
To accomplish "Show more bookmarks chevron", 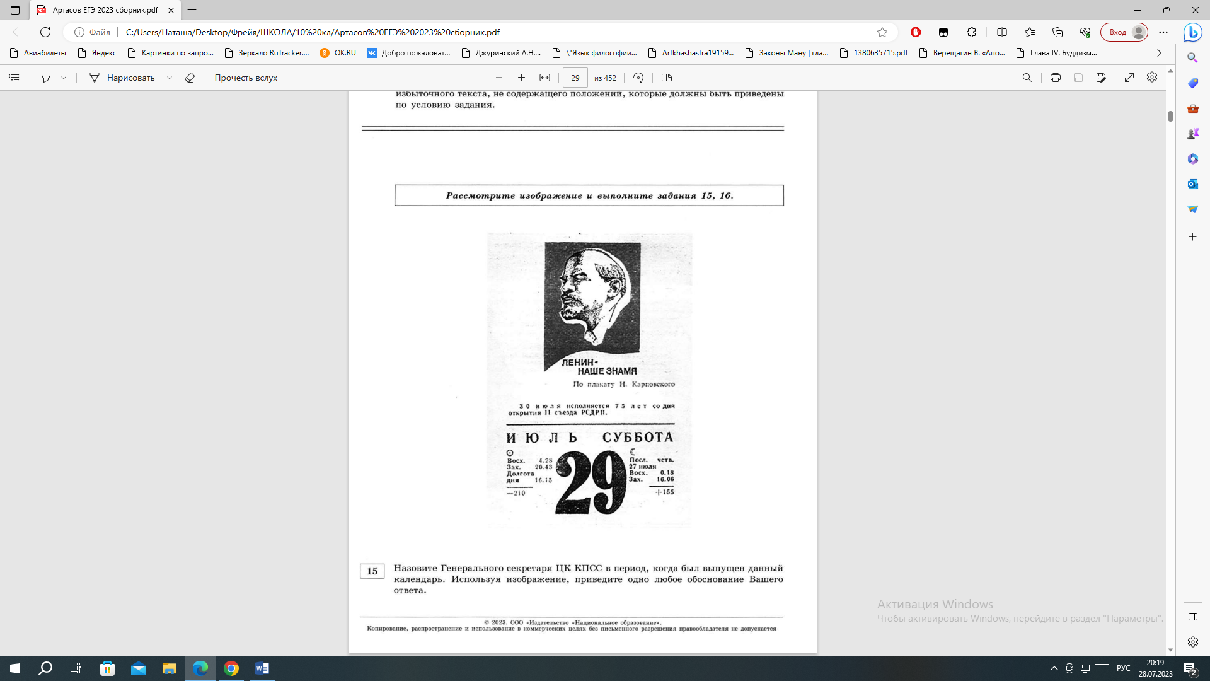I will tap(1159, 53).
